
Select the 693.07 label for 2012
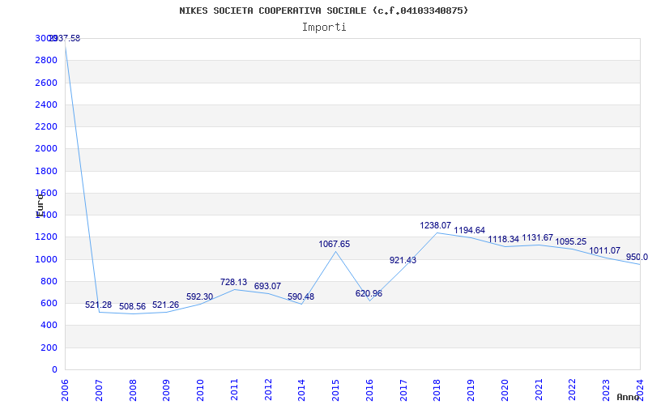[x=267, y=287]
